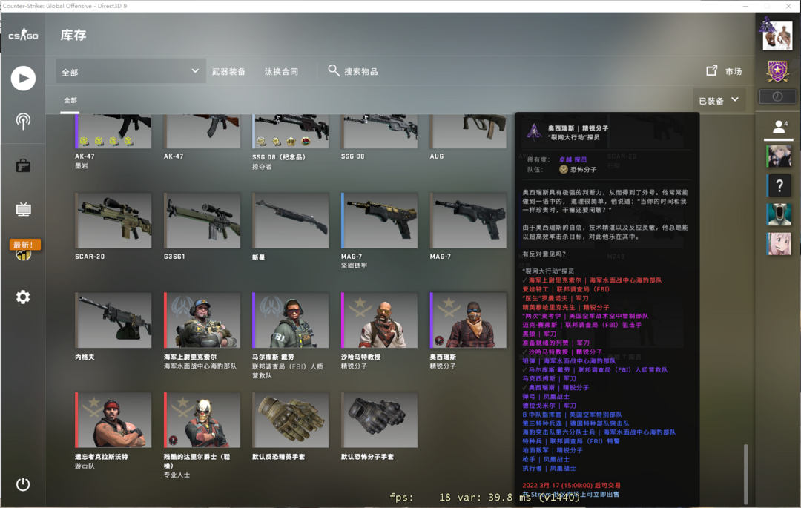The image size is (801, 508).
Task: Select the G3SG1 item
Action: pyautogui.click(x=202, y=220)
